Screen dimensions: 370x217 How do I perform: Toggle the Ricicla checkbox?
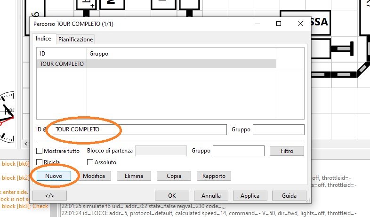tap(40, 162)
